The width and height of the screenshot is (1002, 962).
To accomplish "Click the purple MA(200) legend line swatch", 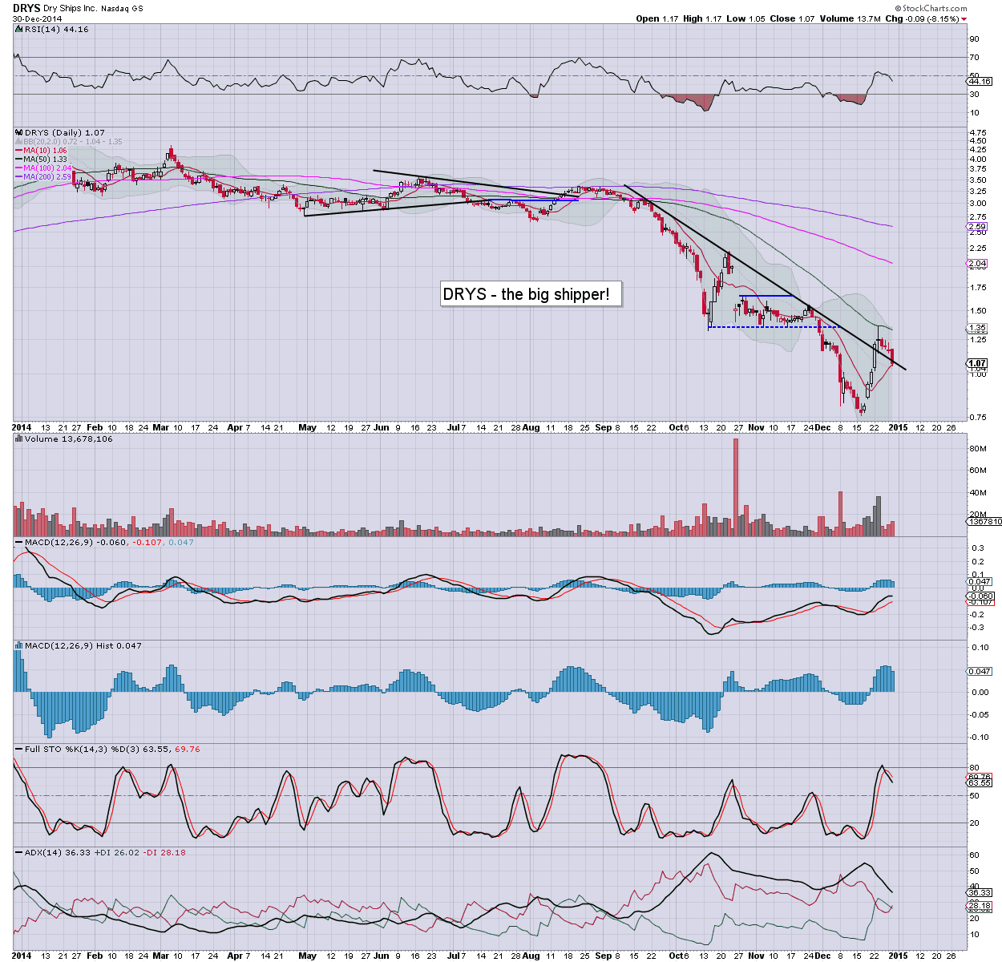I will 19,176.
